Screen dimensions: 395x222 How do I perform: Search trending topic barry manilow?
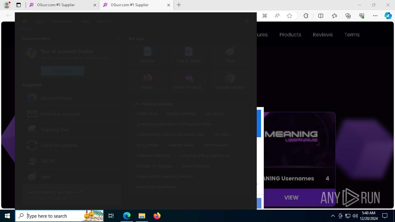pyautogui.click(x=216, y=145)
